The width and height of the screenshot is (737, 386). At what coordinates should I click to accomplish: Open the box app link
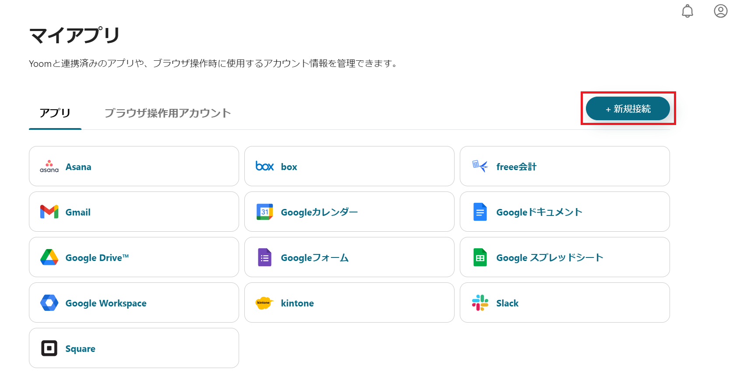pyautogui.click(x=289, y=167)
